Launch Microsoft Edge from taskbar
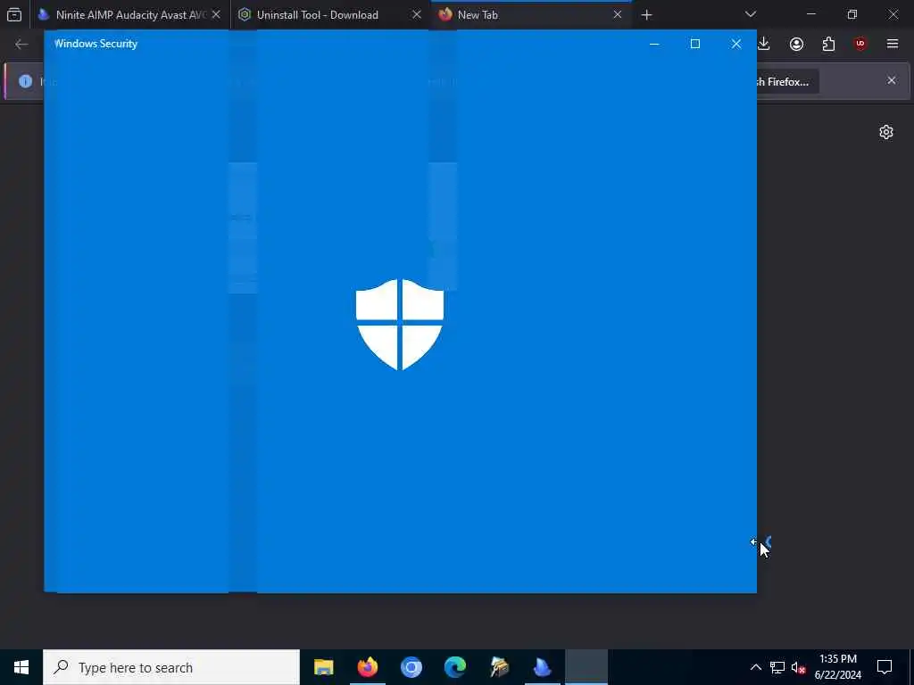Screen dimensions: 914x685 click(x=454, y=667)
